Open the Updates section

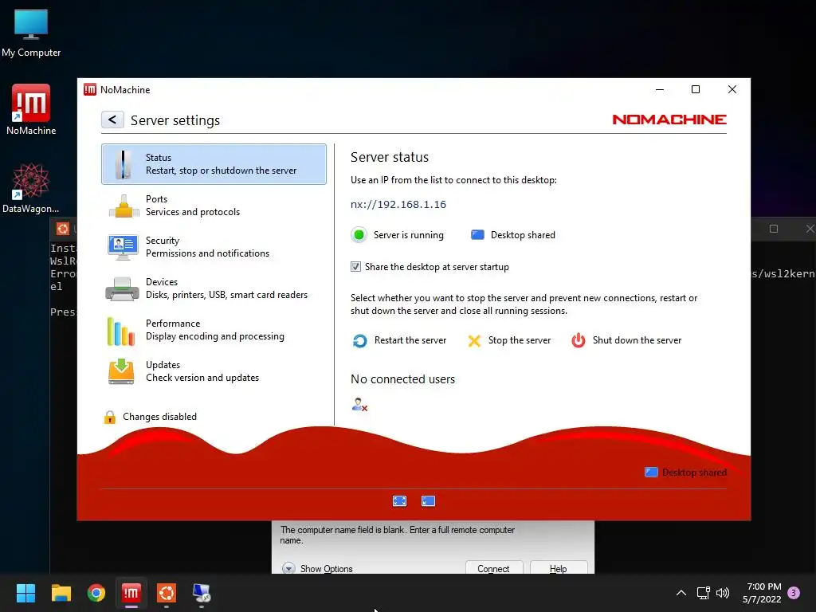(x=214, y=371)
